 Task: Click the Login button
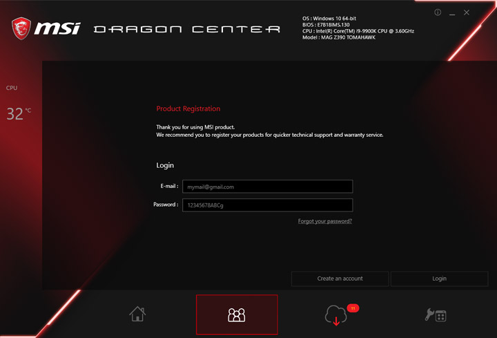point(439,279)
